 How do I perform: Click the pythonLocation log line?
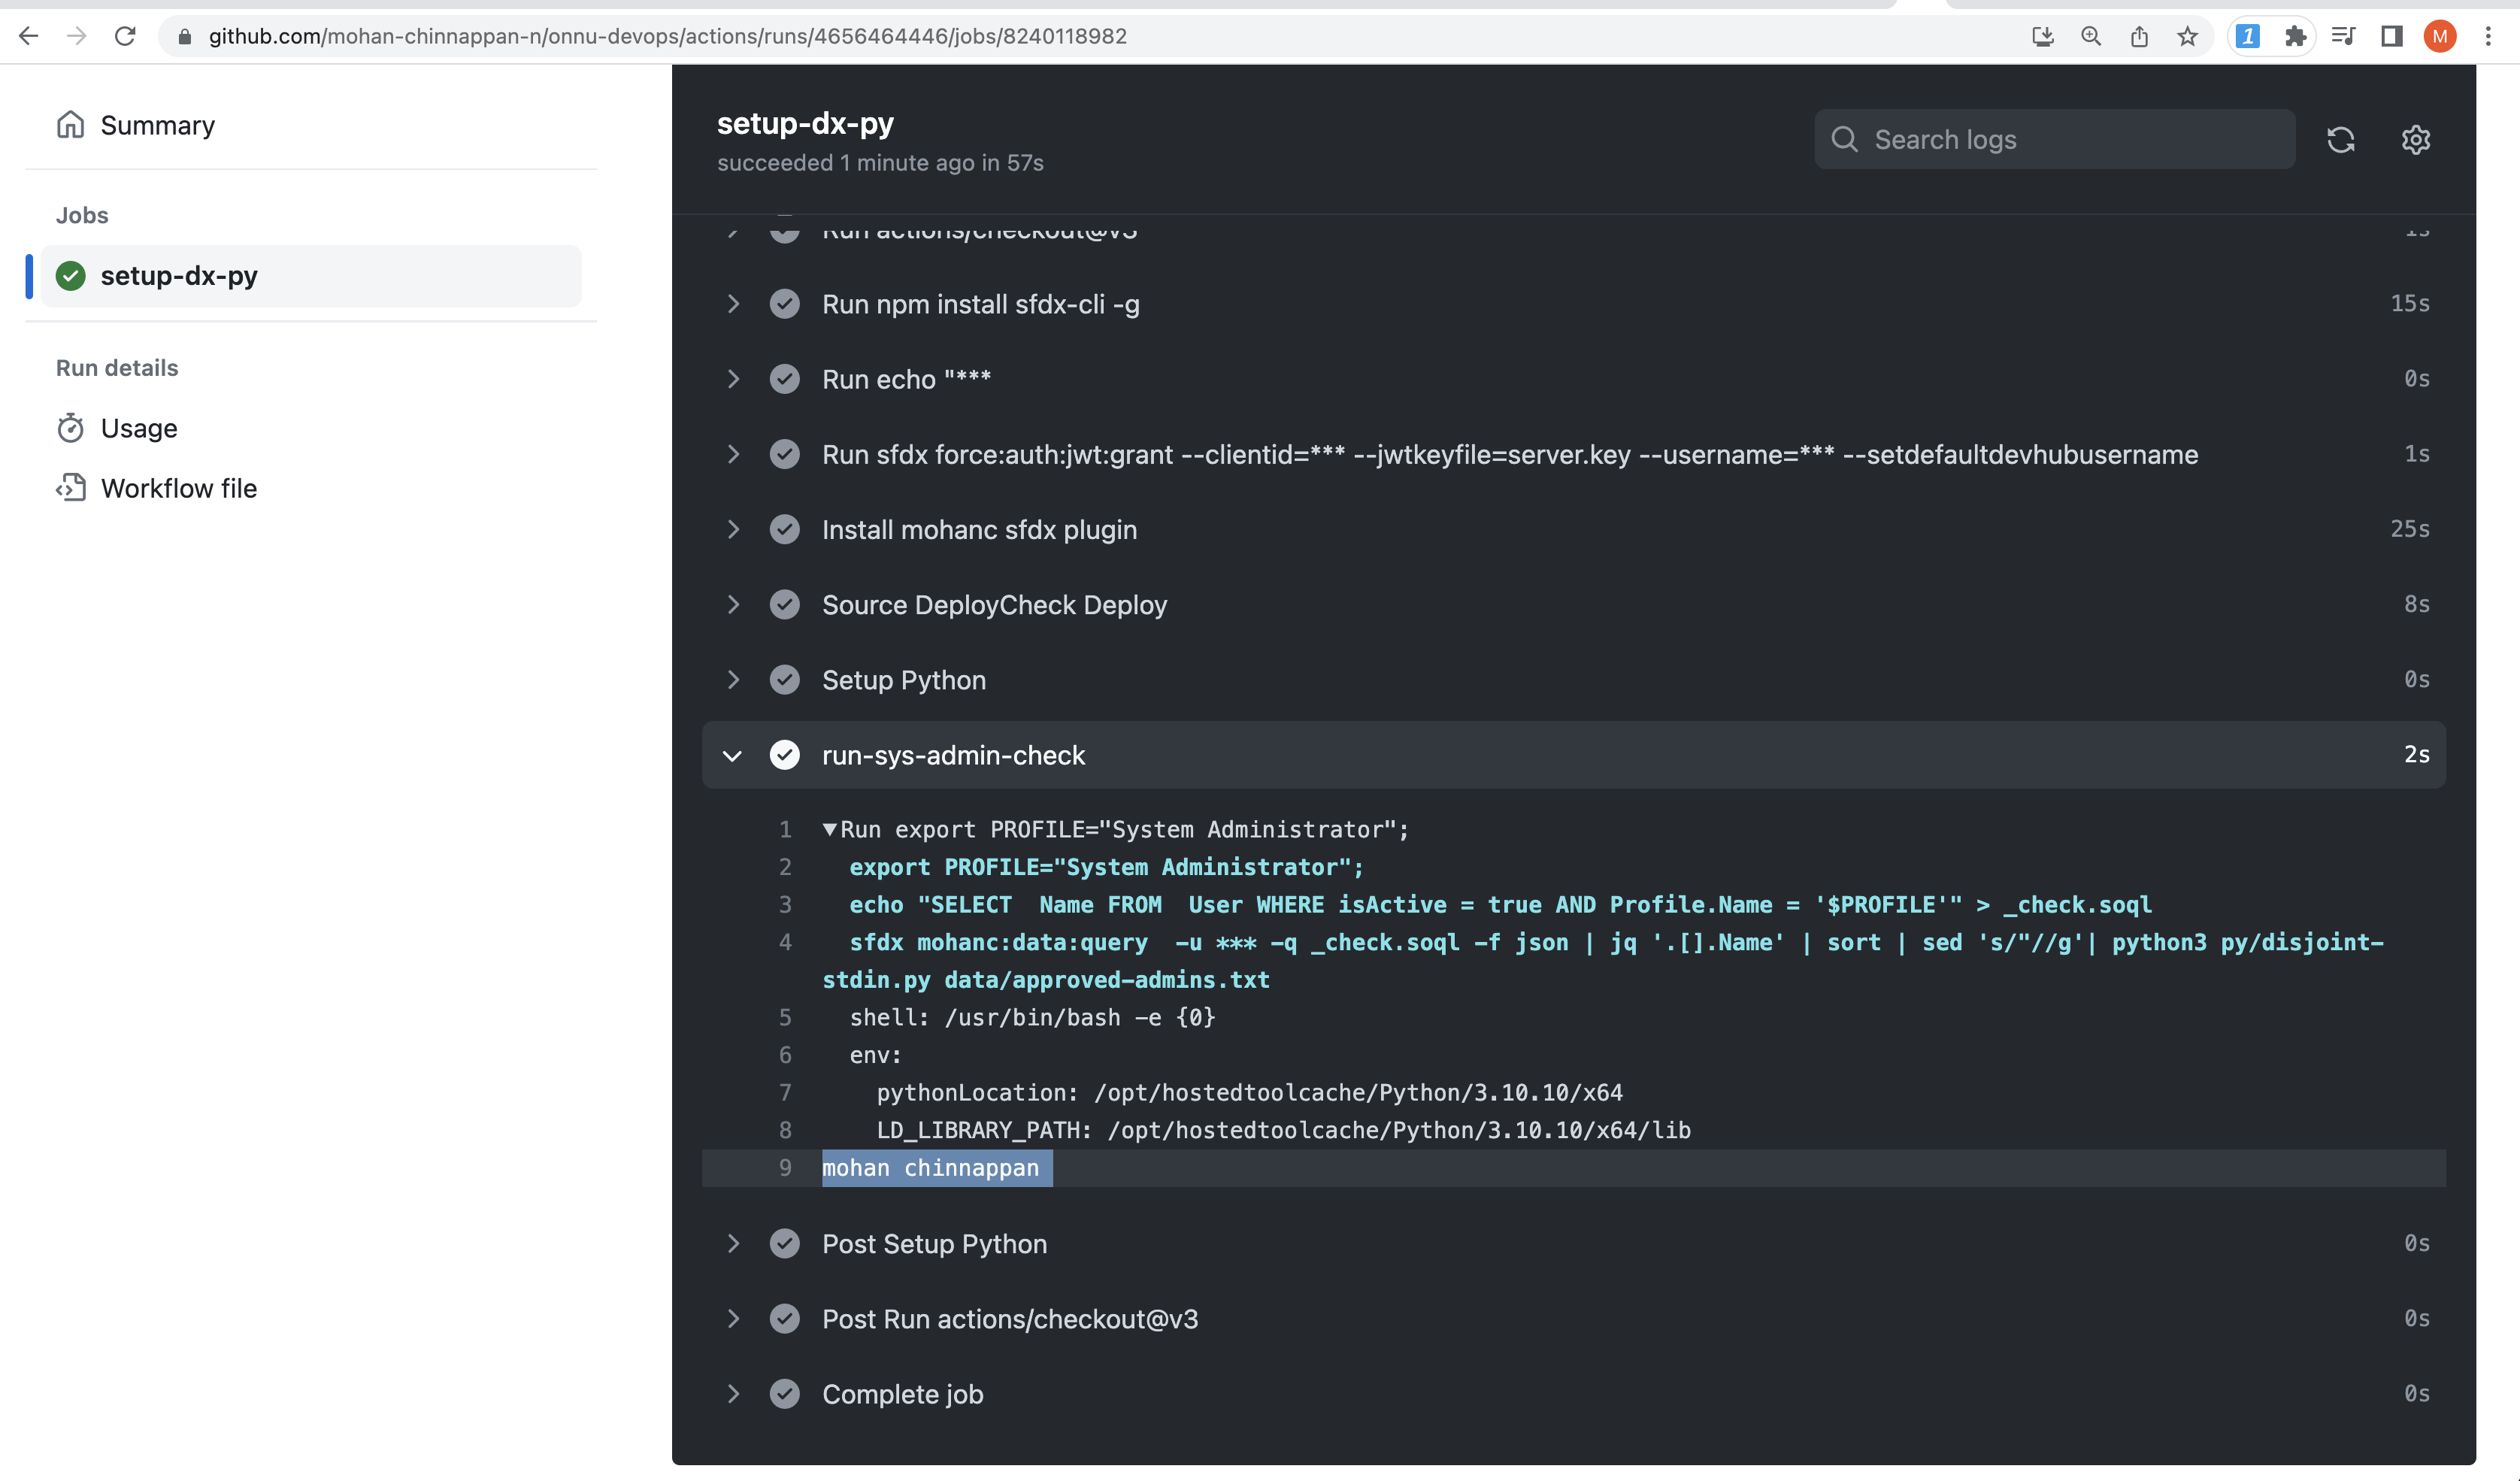1250,1093
